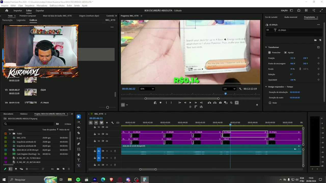Click the Lift button in Program monitor
This screenshot has height=183, width=326.
coord(209,103)
